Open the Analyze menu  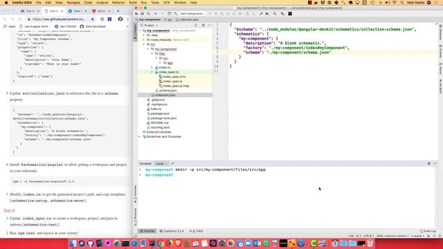[102, 3]
